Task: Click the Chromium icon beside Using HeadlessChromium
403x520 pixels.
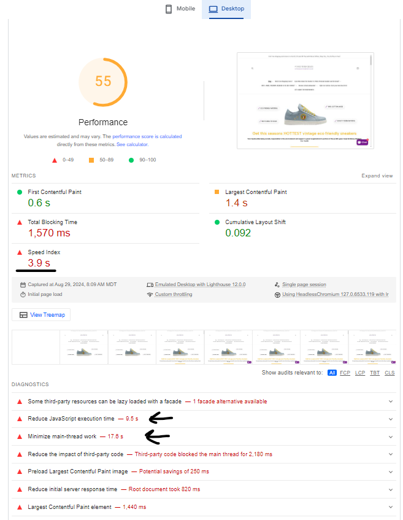Action: 277,295
